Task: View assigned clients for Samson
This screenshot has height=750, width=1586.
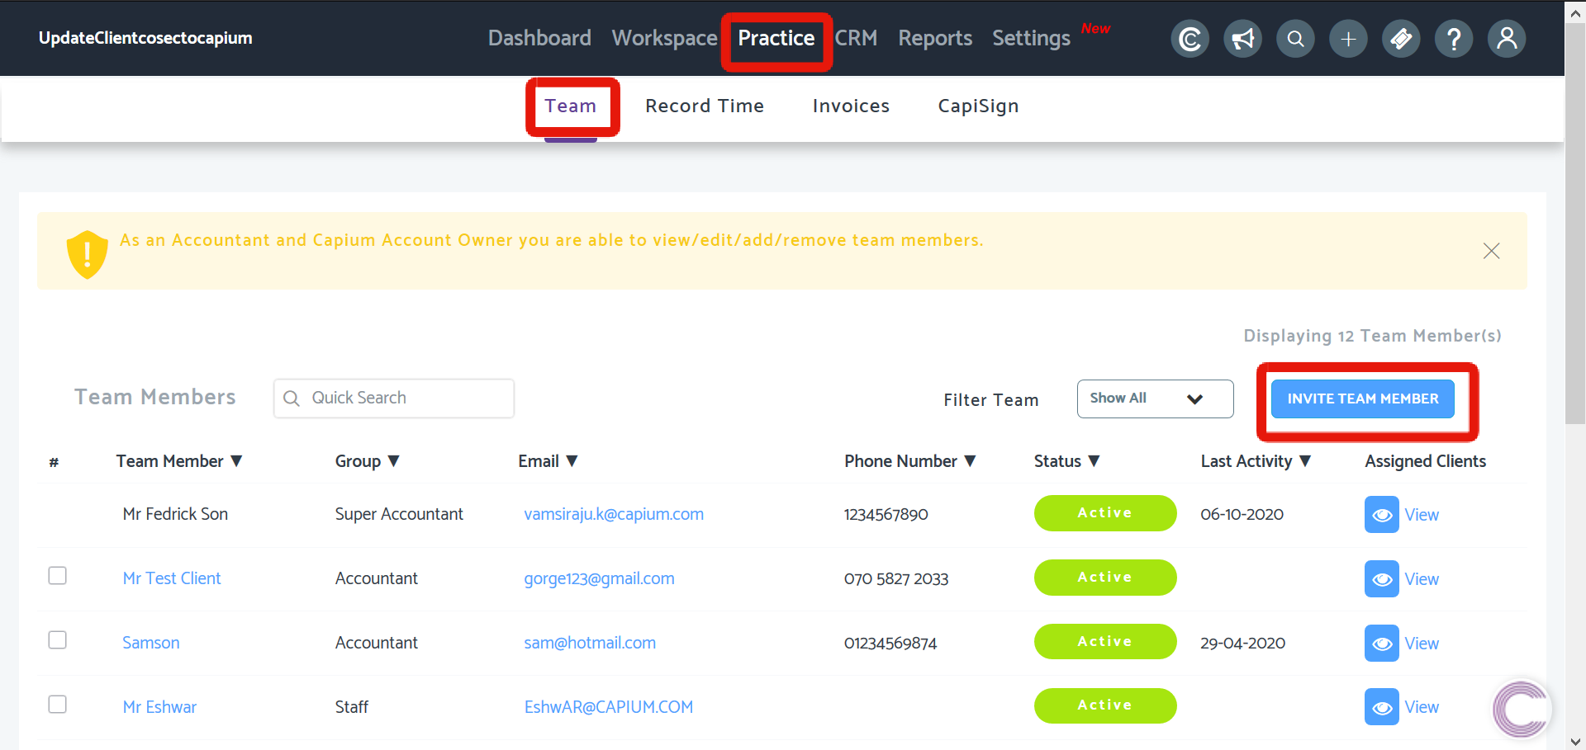Action: [1422, 644]
